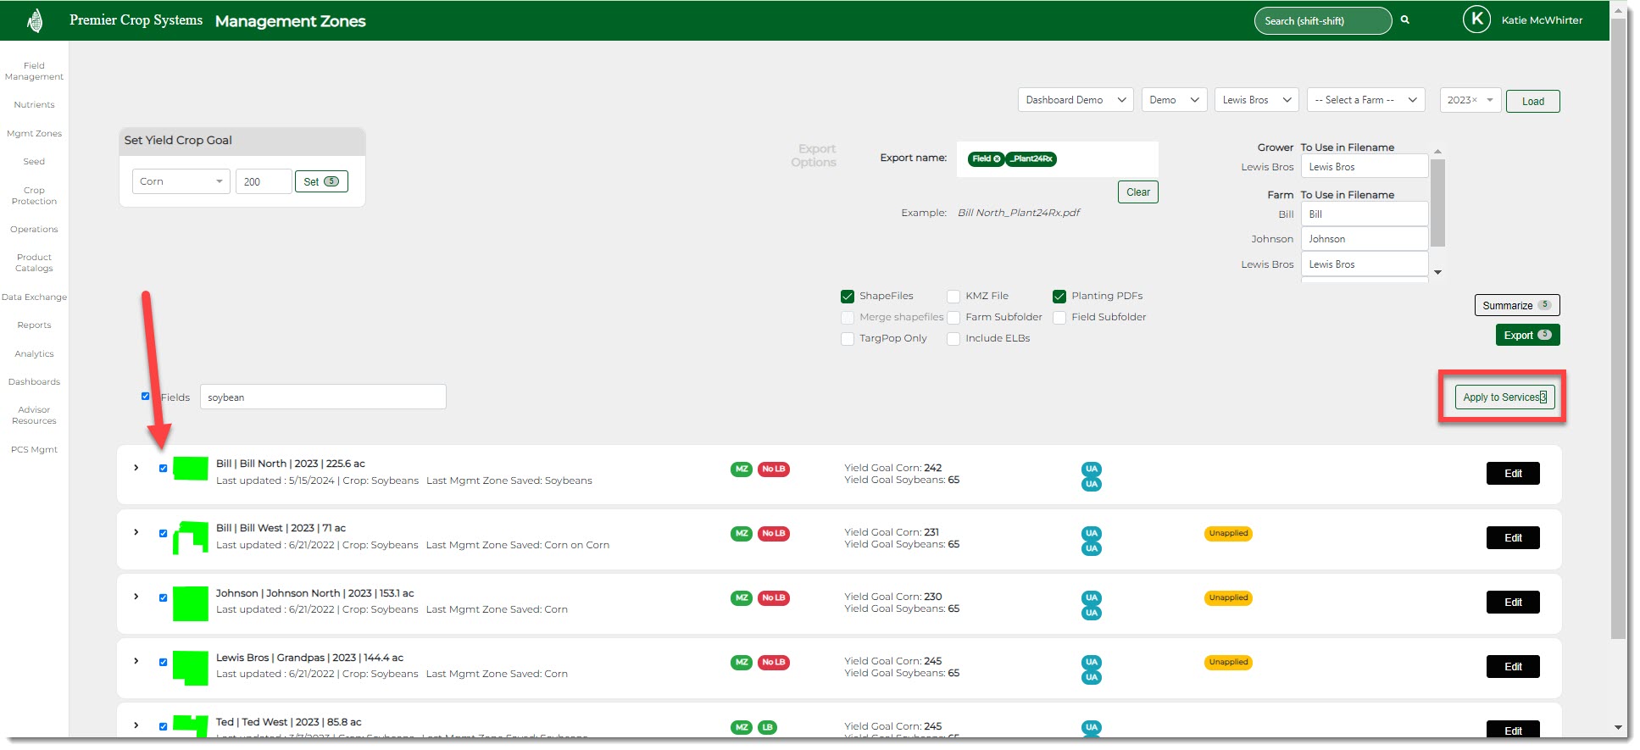Enable the KMZ File checkbox
Viewport: 1640px width, 750px height.
953,297
